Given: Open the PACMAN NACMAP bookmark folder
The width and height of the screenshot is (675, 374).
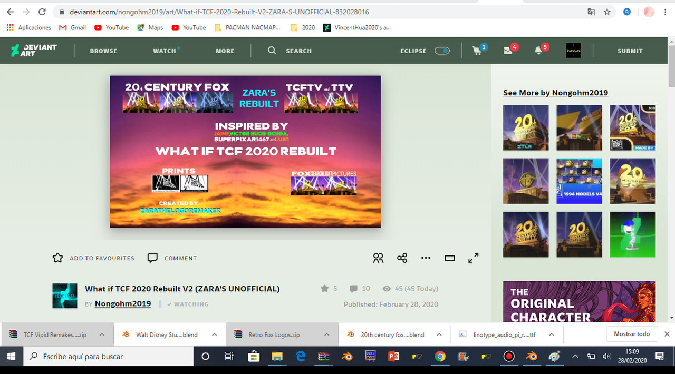Looking at the screenshot, I should (247, 27).
